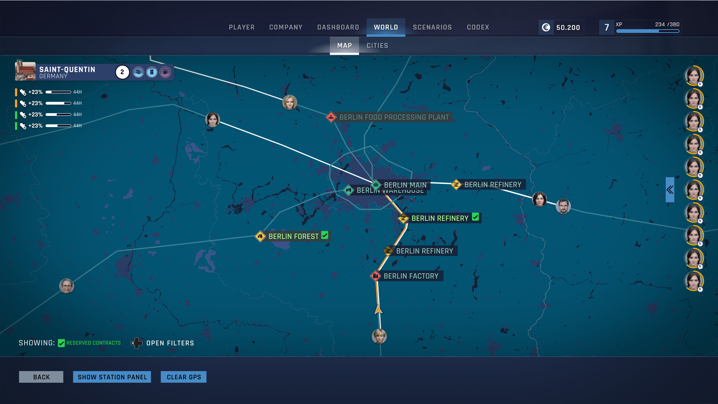Expand the Saint-Quentin city level badge

coord(122,72)
